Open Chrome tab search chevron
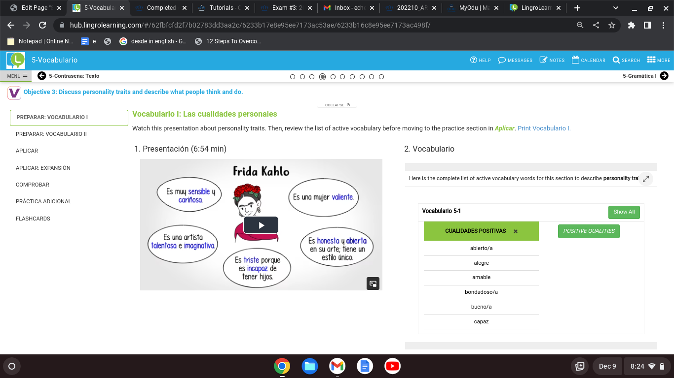 point(616,8)
